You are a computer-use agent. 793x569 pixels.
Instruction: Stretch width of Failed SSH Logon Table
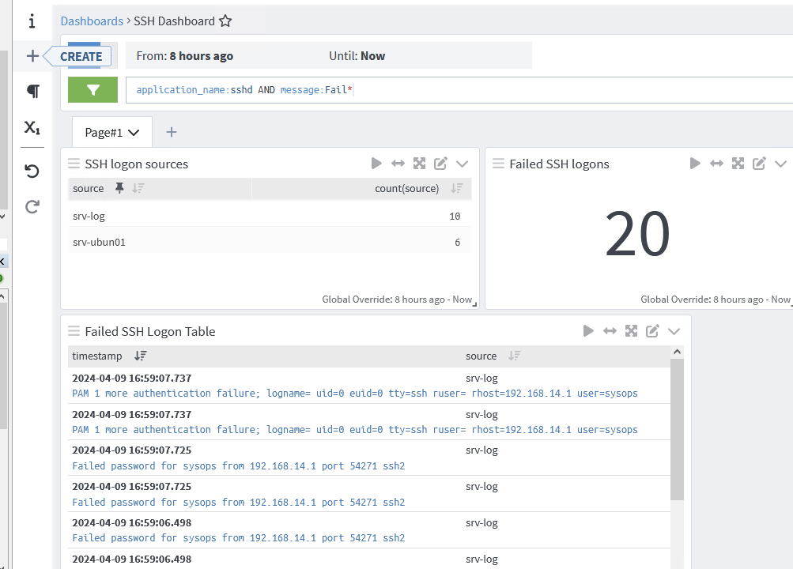(610, 331)
